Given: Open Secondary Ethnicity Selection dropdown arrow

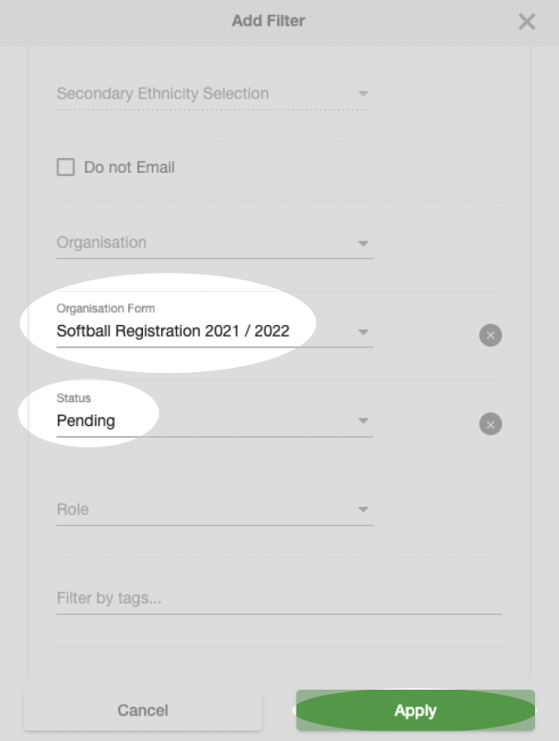Looking at the screenshot, I should [x=363, y=93].
